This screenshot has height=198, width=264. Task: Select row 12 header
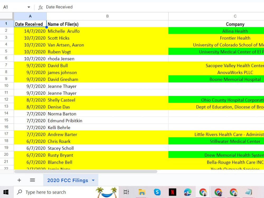(x=6, y=99)
